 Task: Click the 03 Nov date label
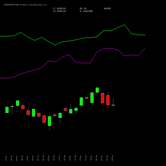[x=33, y=158]
